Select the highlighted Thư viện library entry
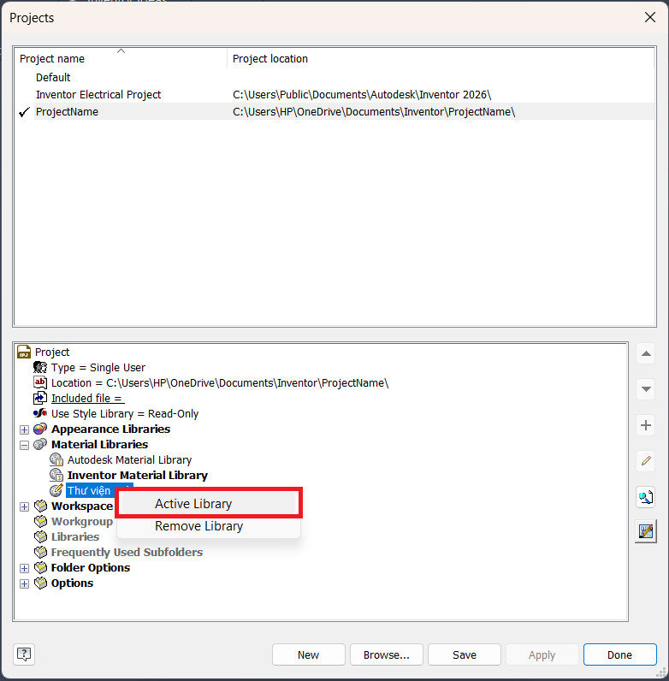Image resolution: width=669 pixels, height=681 pixels. 92,490
